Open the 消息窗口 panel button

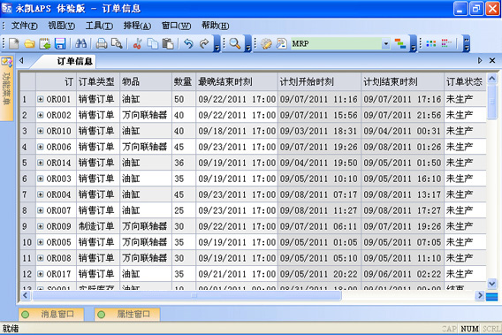tap(51, 314)
